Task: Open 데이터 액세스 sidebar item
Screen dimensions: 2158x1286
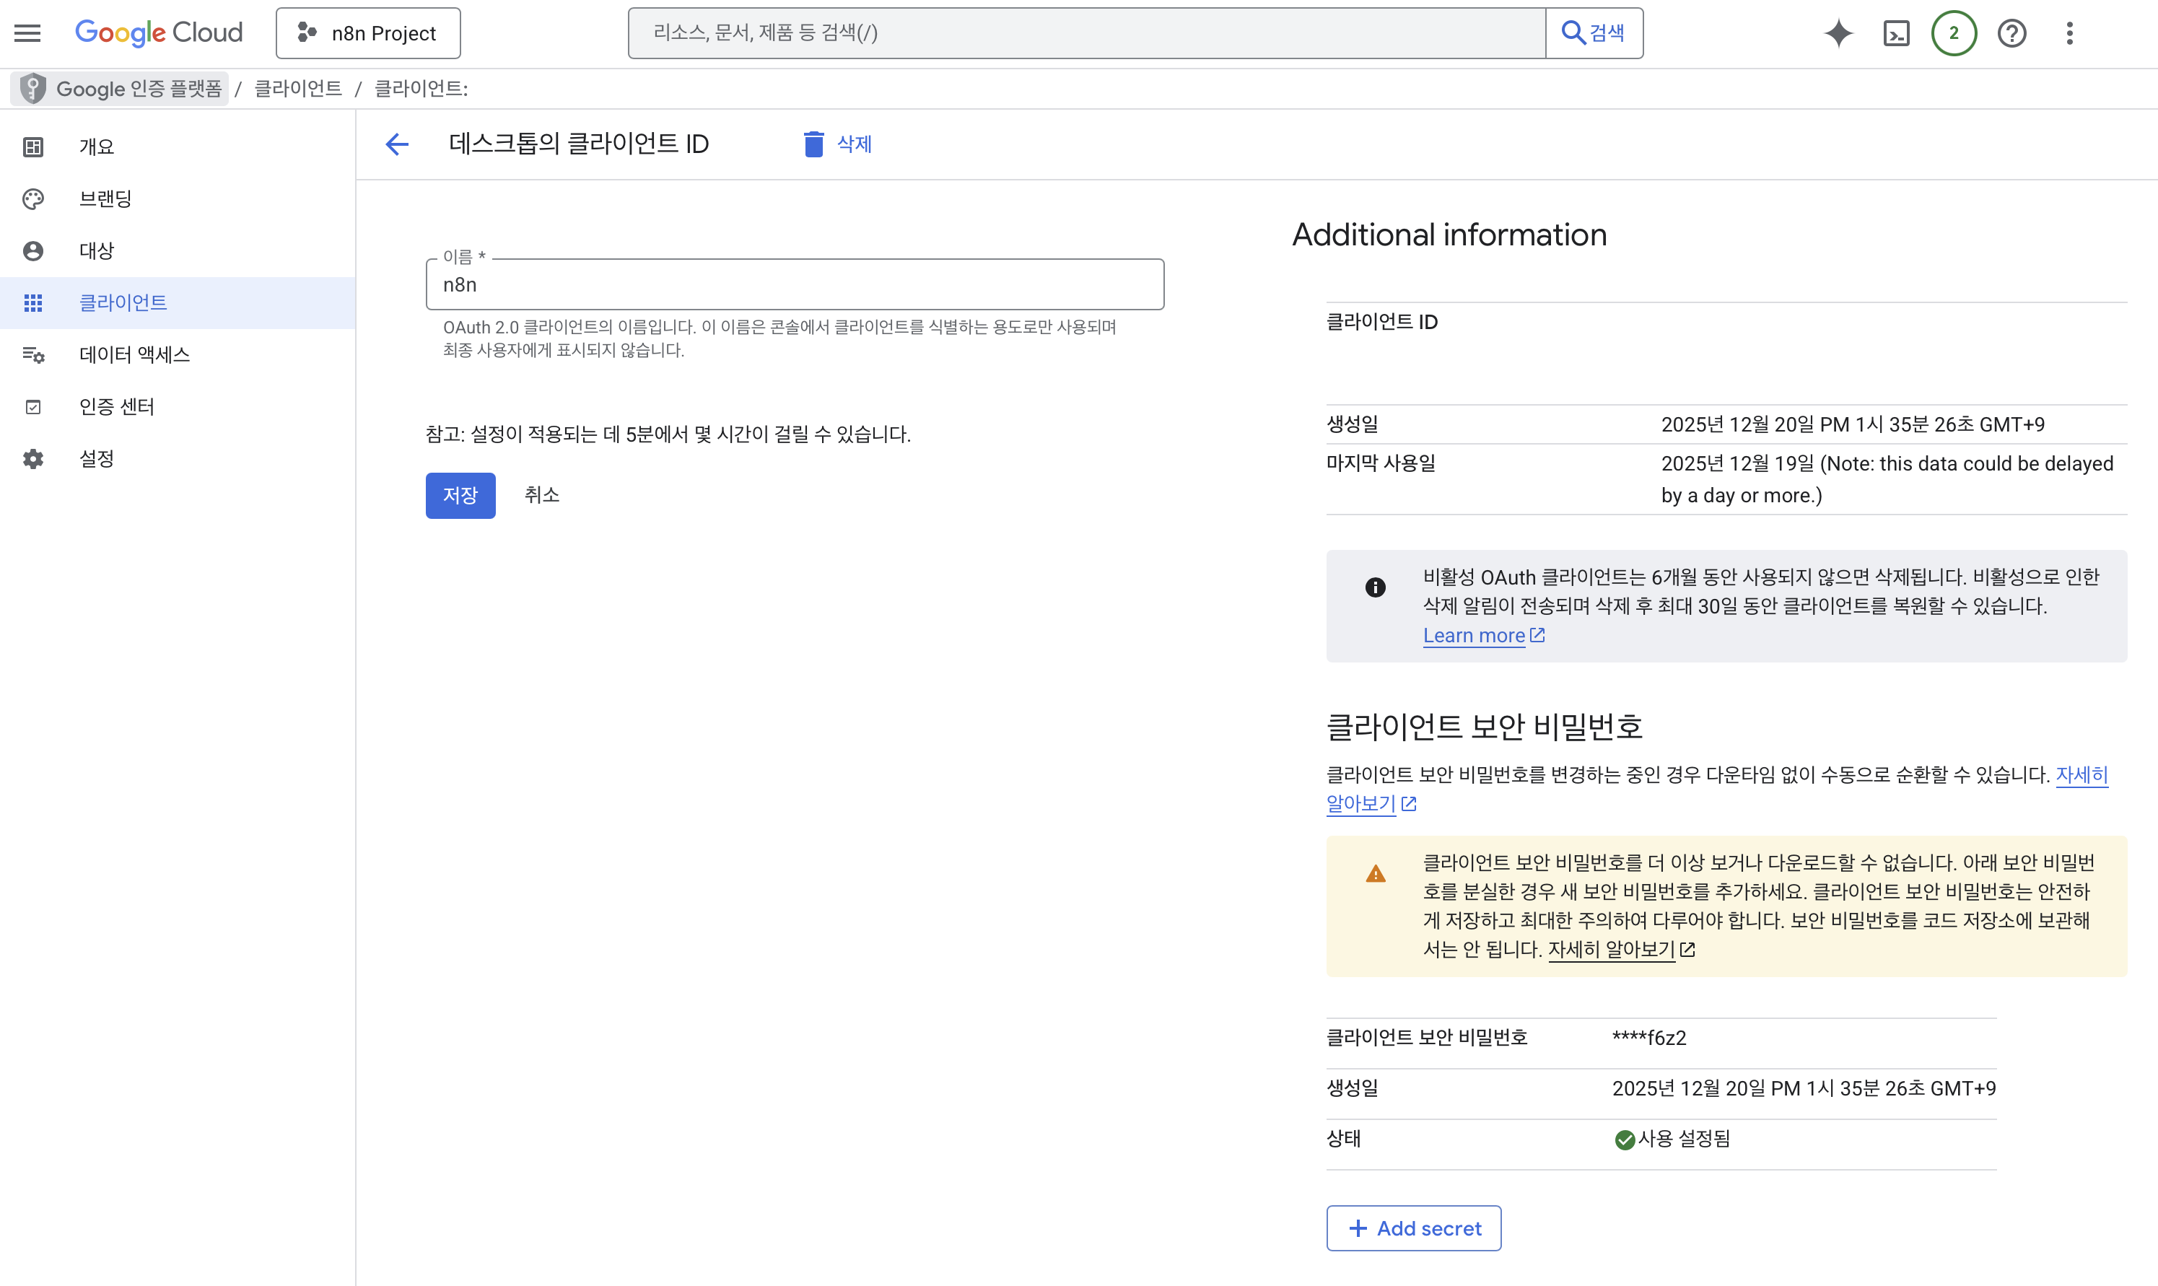Action: [x=134, y=354]
